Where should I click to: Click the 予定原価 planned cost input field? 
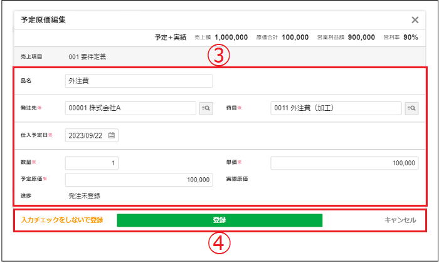[139, 180]
